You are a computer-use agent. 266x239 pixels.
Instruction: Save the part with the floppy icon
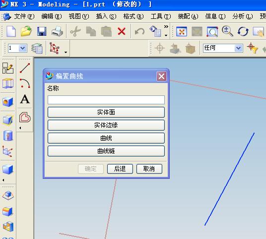pos(42,31)
